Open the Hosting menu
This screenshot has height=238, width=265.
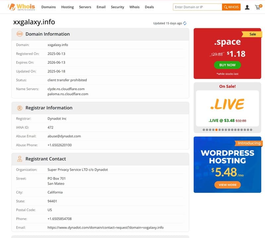click(x=67, y=7)
